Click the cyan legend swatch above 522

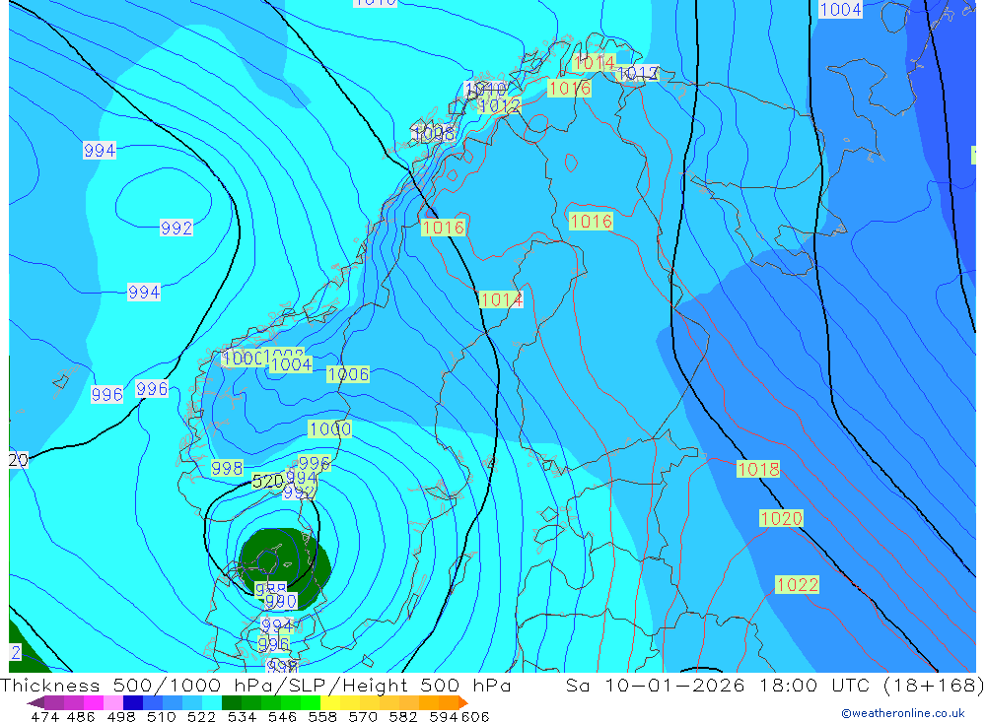click(x=212, y=702)
